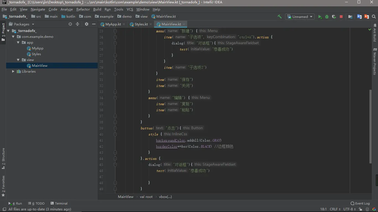
Task: Close the Styles.kt editor tab
Action: [x=151, y=24]
